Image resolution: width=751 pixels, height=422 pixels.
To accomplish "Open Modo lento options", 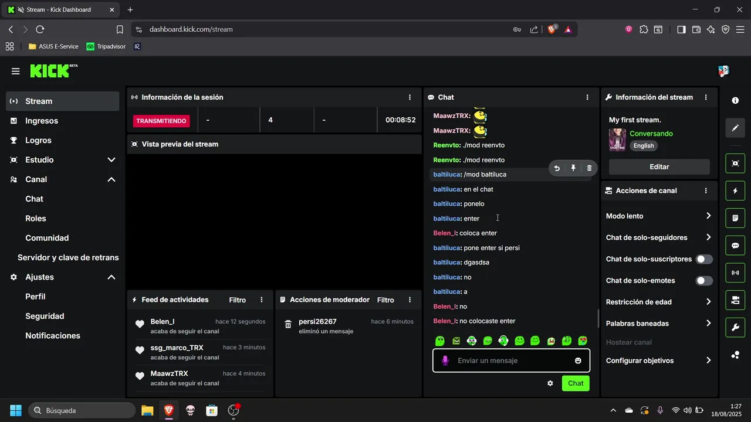I will (659, 216).
